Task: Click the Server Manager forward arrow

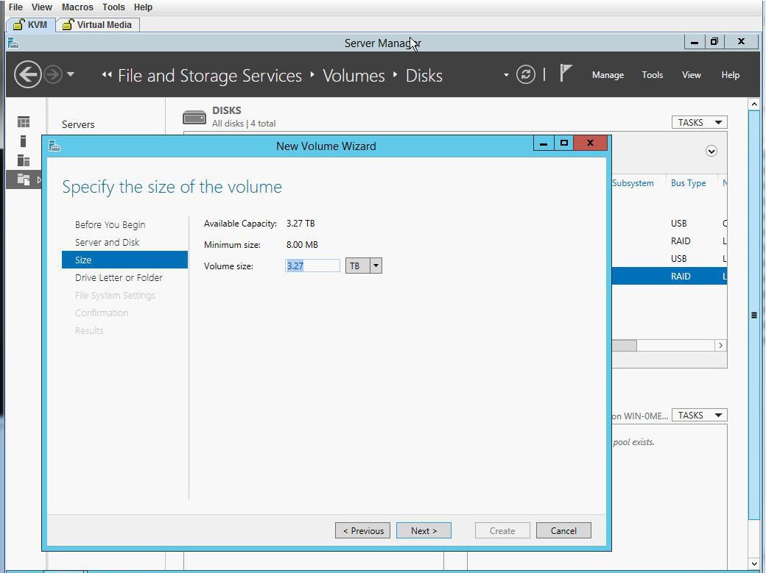Action: coord(53,75)
